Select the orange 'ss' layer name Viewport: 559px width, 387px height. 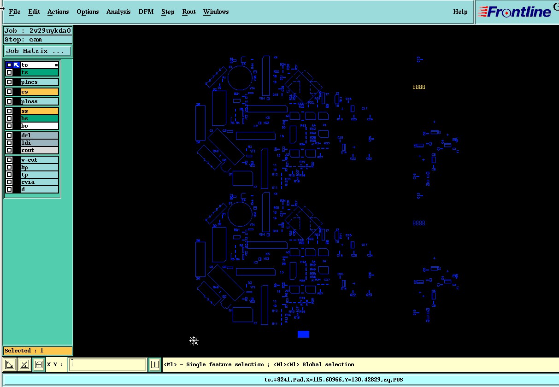[40, 111]
